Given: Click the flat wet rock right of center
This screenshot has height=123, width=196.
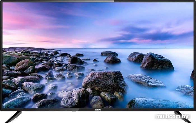Looking at the screenshot, I should pos(146,81).
